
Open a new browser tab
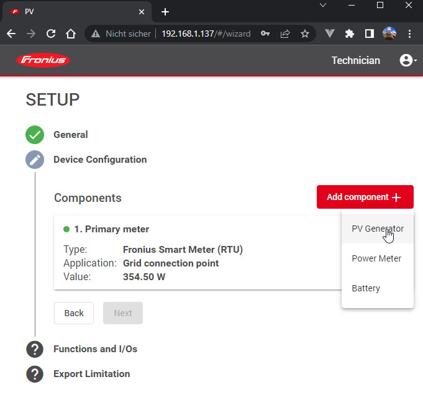[x=165, y=12]
